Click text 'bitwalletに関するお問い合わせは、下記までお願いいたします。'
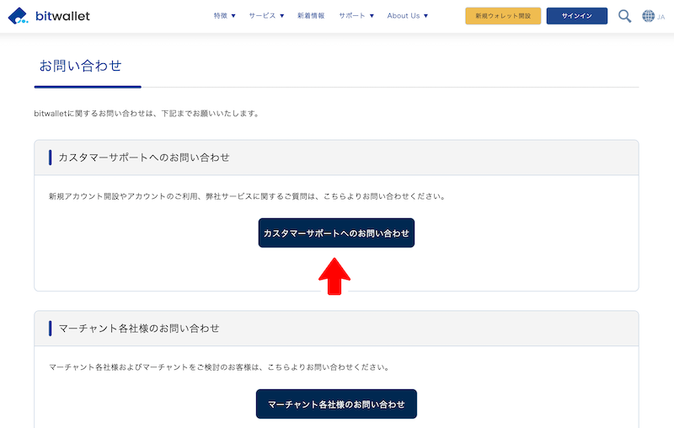This screenshot has width=674, height=428. coord(147,114)
